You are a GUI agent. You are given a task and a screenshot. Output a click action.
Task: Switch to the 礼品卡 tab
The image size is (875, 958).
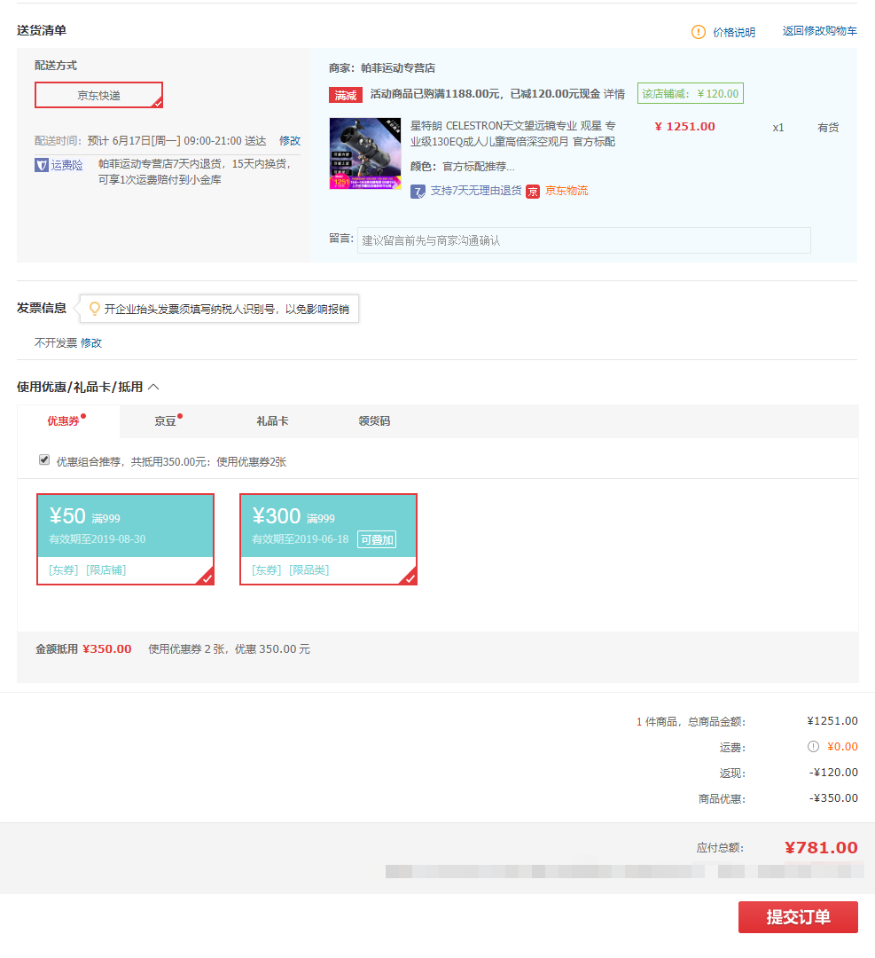272,421
